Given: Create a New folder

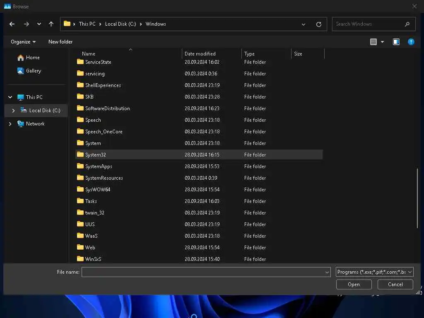Looking at the screenshot, I should point(60,42).
